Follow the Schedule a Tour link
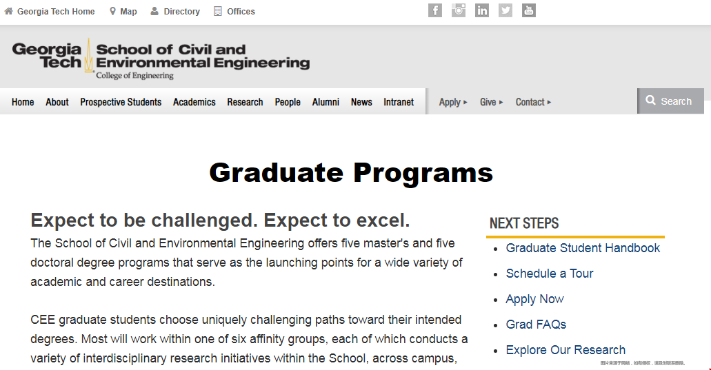This screenshot has width=711, height=370. coord(550,274)
